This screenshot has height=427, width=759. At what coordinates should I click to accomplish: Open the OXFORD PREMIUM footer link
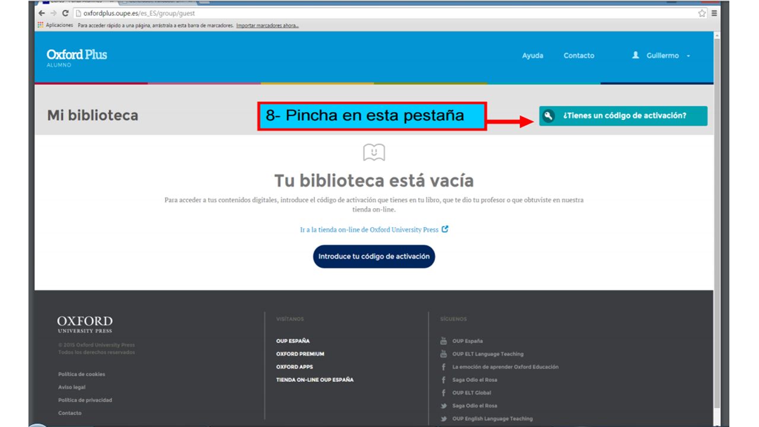pyautogui.click(x=300, y=354)
